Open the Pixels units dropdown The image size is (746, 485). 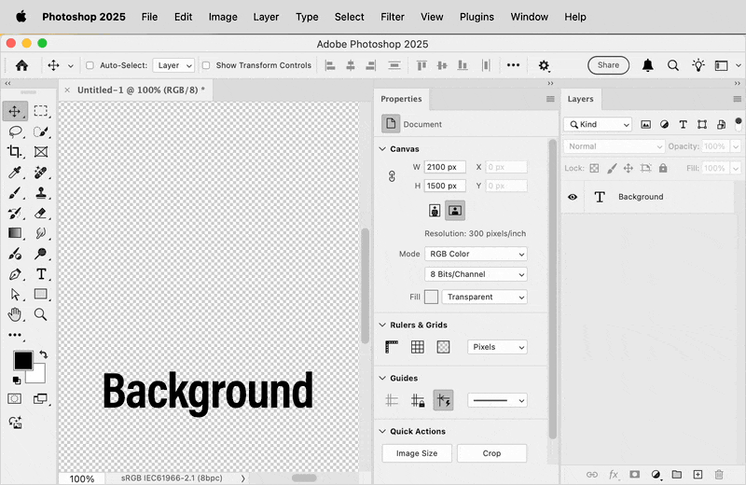click(497, 347)
